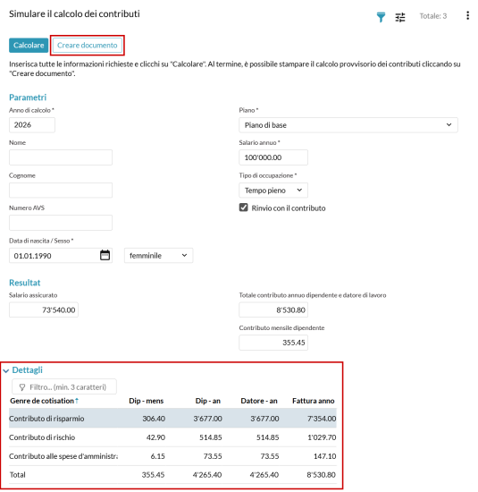This screenshot has height=492, width=478.
Task: Click the Filtro search field
Action: point(64,386)
